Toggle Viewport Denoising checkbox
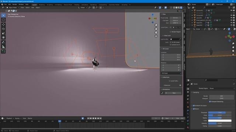Viewport: 236px width, 132px height. pyautogui.click(x=210, y=102)
